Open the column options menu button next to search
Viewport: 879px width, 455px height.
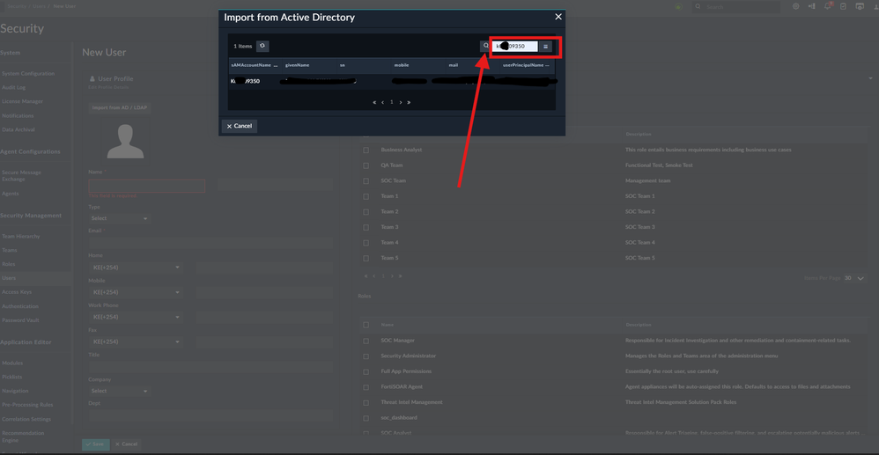(x=545, y=47)
